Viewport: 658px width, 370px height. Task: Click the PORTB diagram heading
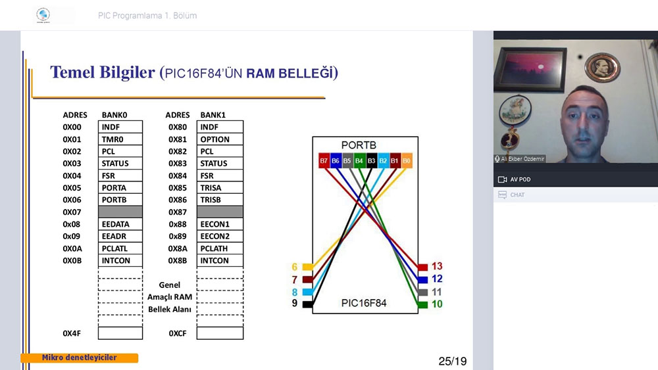[359, 145]
